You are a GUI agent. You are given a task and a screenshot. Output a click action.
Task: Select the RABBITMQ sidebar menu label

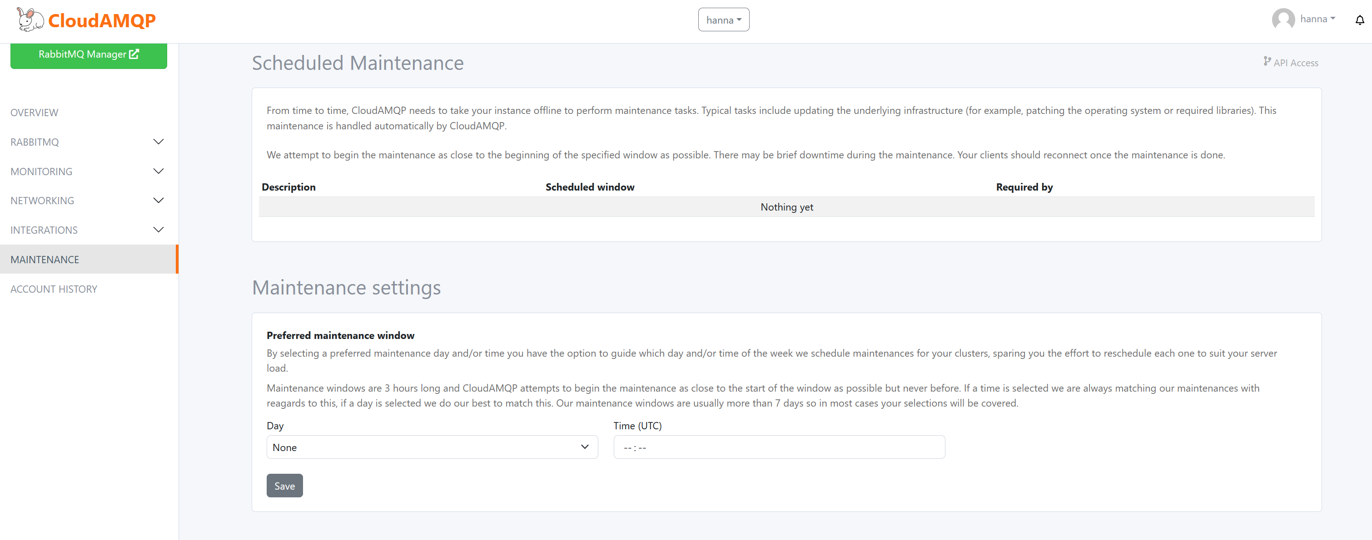pyautogui.click(x=35, y=142)
